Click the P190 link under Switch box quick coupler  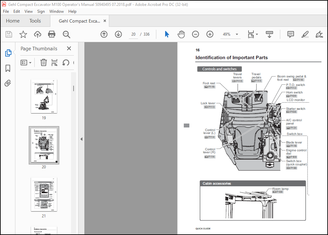click(292, 168)
